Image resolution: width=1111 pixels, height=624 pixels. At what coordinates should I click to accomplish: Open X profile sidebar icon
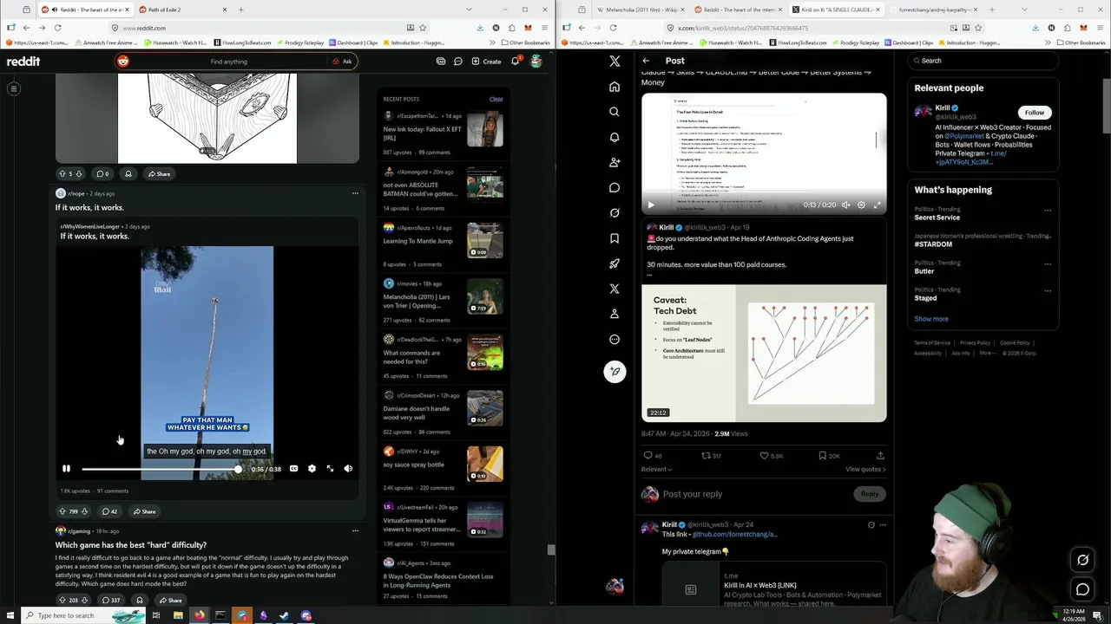(615, 314)
